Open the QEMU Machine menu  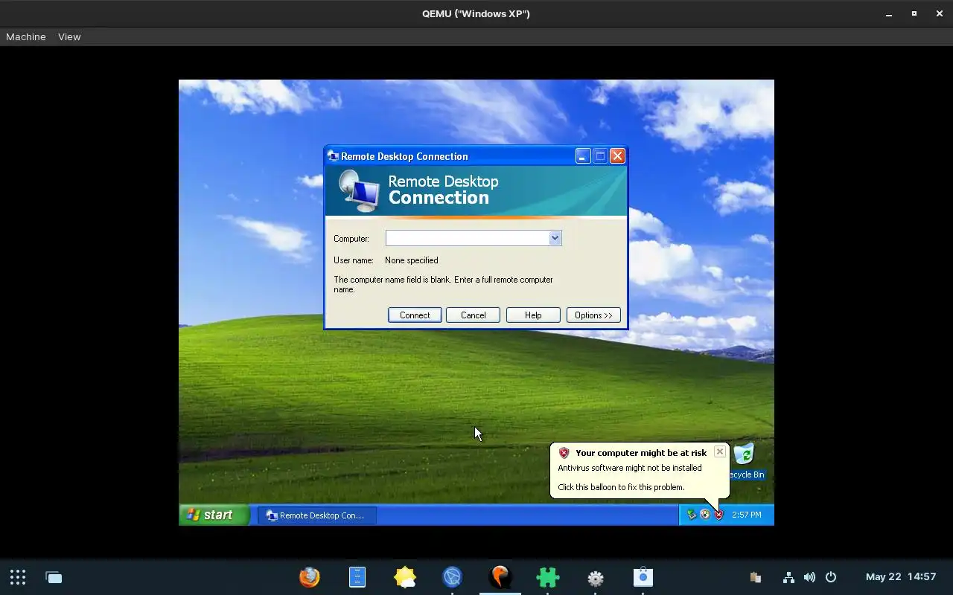(26, 36)
